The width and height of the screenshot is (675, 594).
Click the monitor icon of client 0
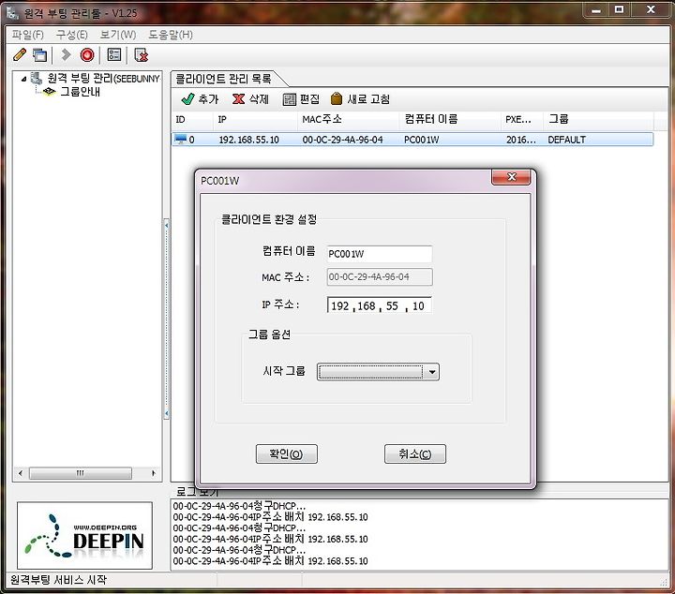pyautogui.click(x=181, y=140)
